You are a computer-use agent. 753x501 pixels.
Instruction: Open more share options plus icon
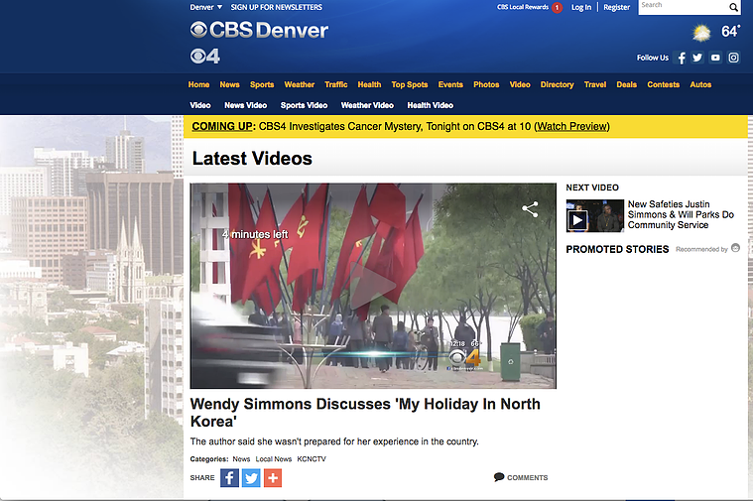click(273, 478)
